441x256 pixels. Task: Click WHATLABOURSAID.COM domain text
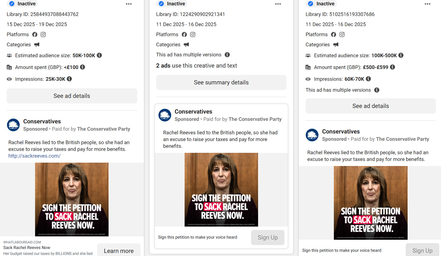coord(22,242)
